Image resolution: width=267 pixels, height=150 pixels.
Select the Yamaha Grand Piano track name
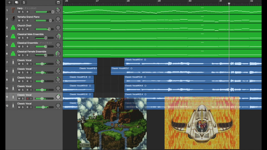28,17
